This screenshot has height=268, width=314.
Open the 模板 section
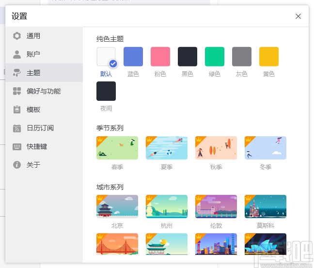click(44, 110)
